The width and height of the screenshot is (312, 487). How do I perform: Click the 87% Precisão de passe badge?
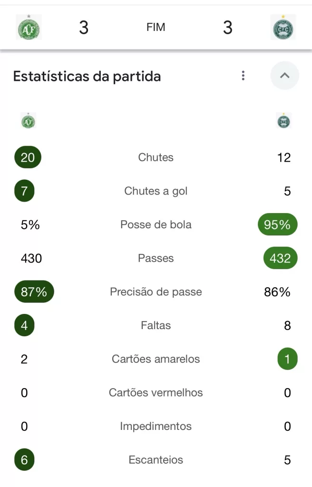click(x=34, y=292)
